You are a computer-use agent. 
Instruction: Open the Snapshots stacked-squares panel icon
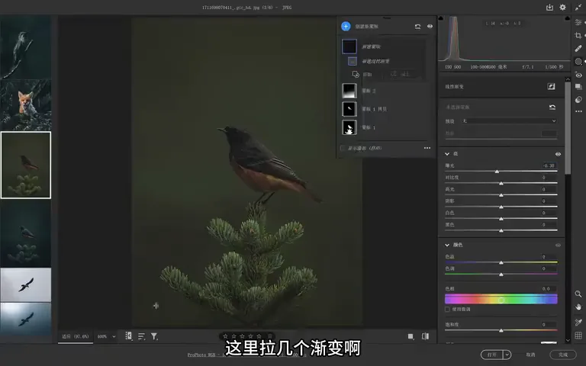578,87
